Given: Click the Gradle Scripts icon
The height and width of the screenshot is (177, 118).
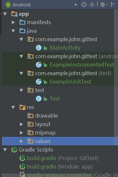Looking at the screenshot, I should 14,150.
